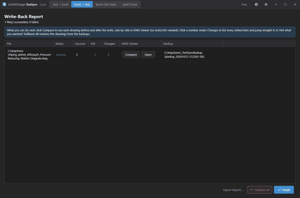Switch to the Text → Excel tab
Screen dimensions: 300x198
60,4
